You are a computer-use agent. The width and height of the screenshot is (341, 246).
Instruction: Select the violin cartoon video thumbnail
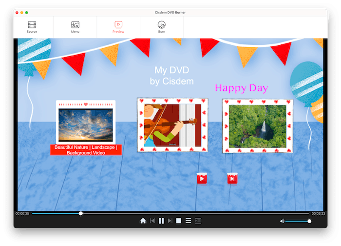click(x=172, y=125)
